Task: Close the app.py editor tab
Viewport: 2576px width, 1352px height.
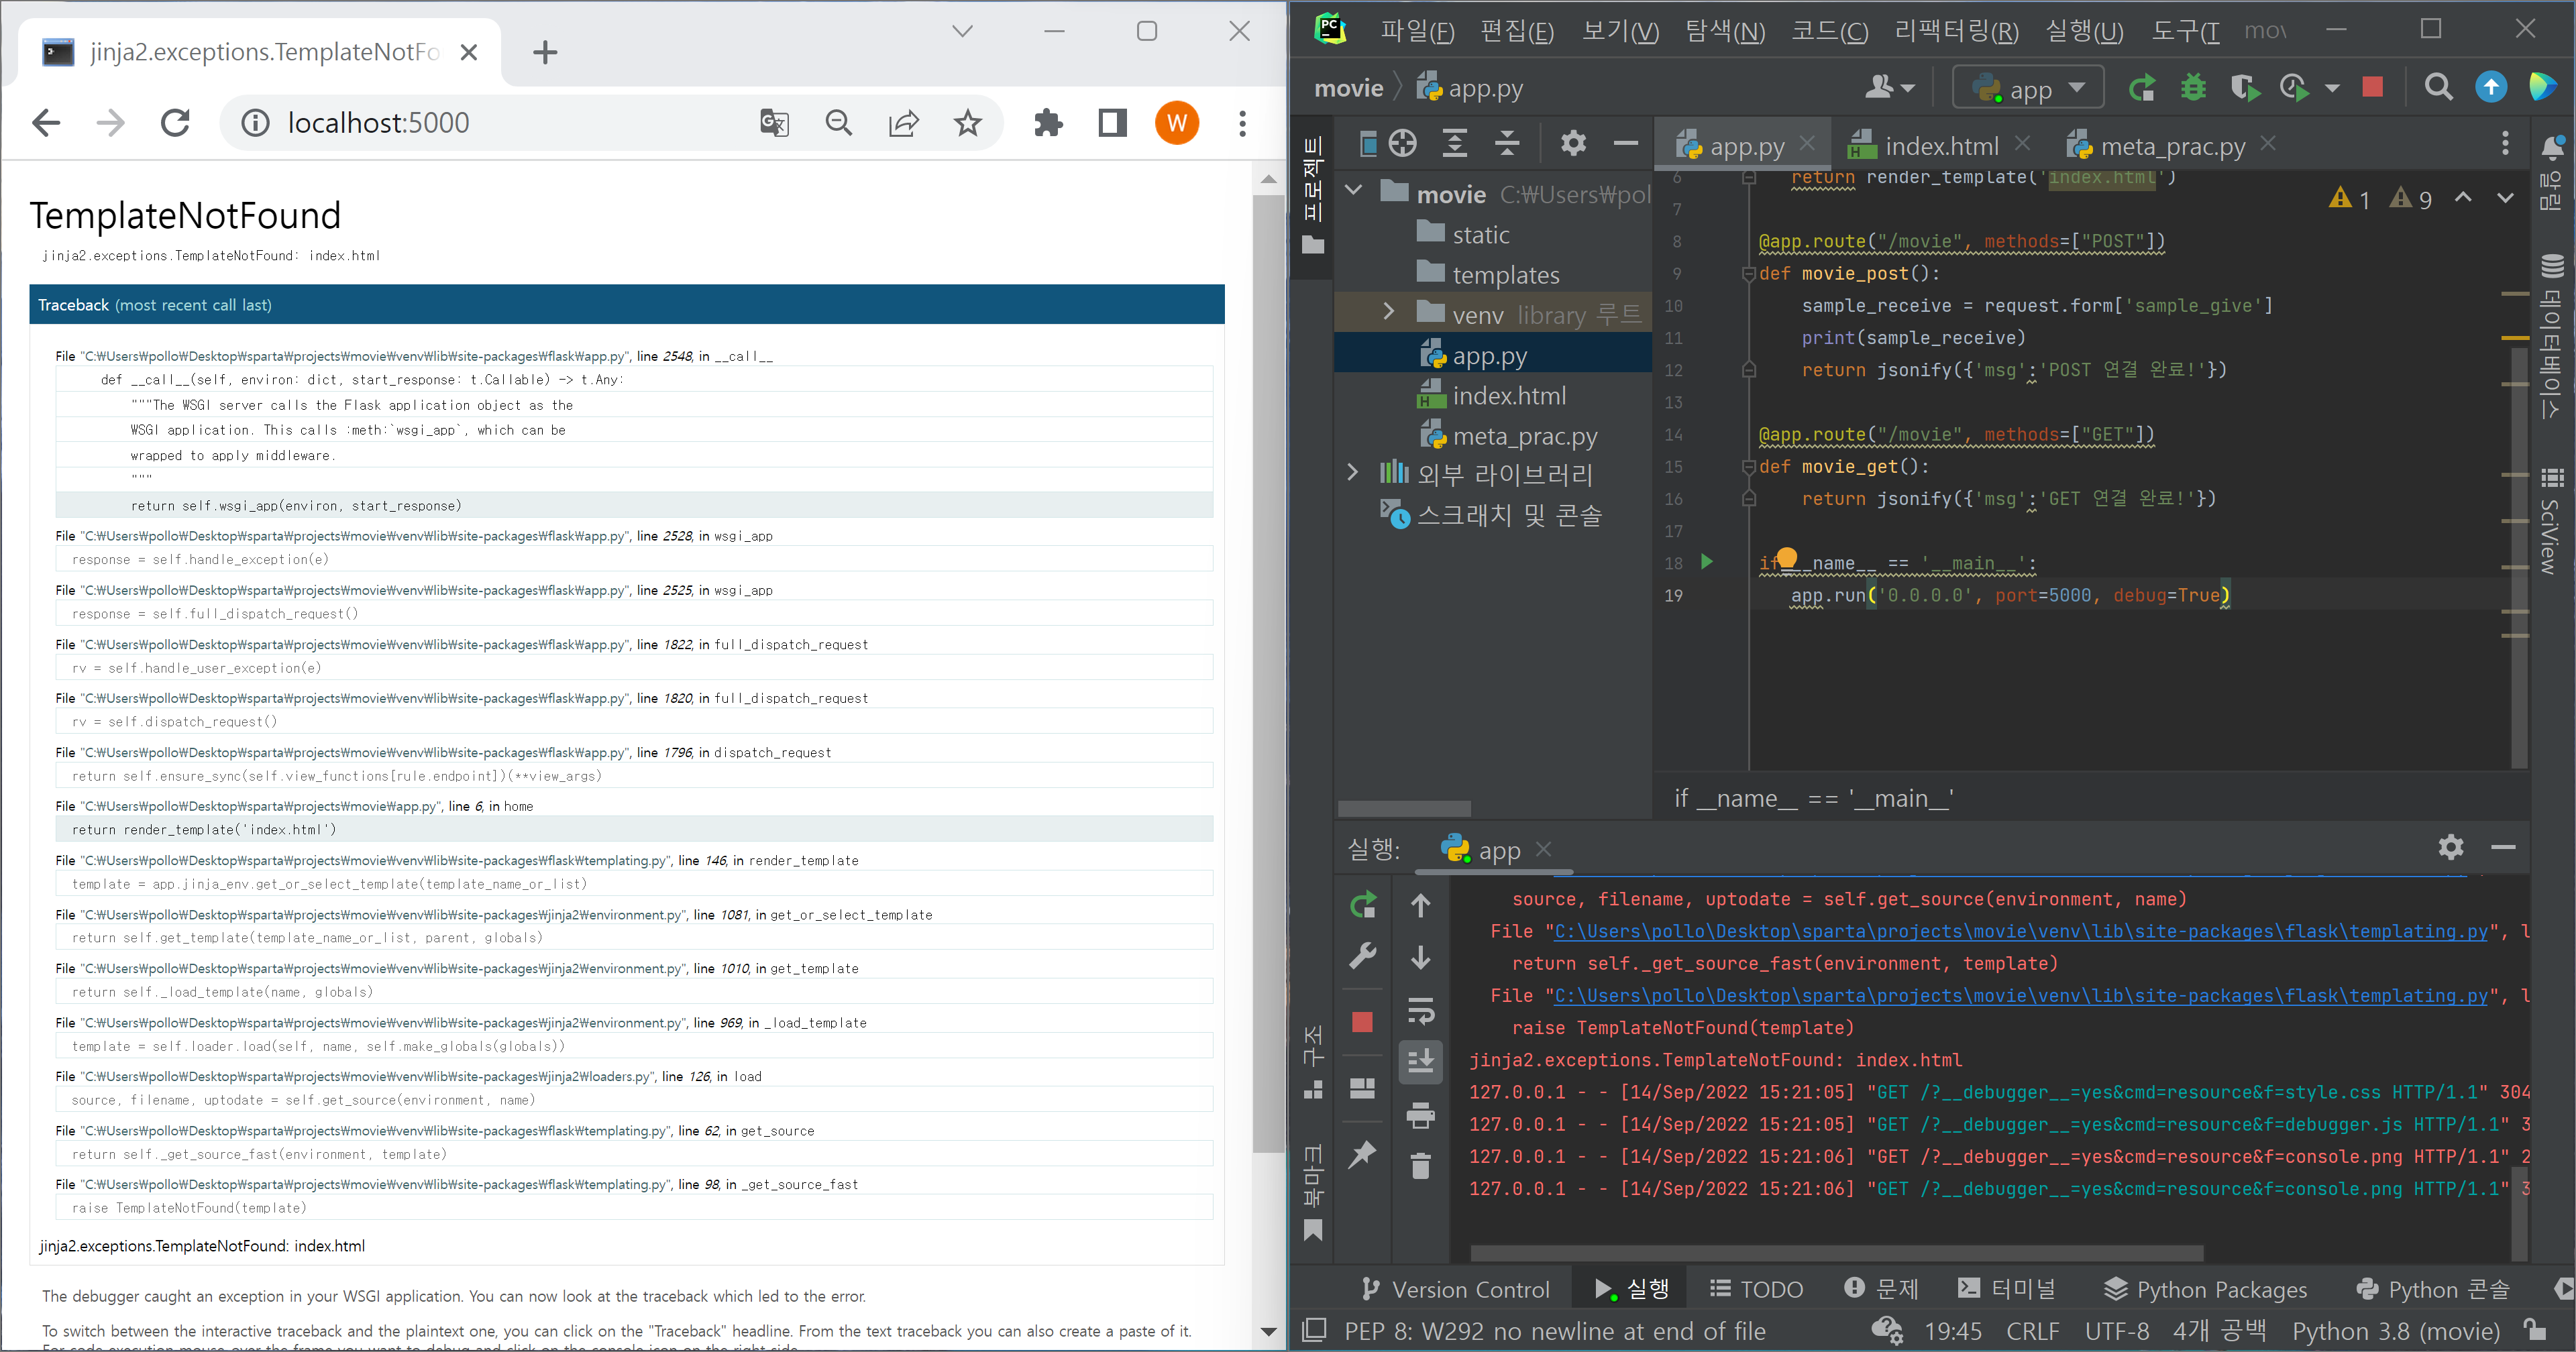Action: [1807, 144]
